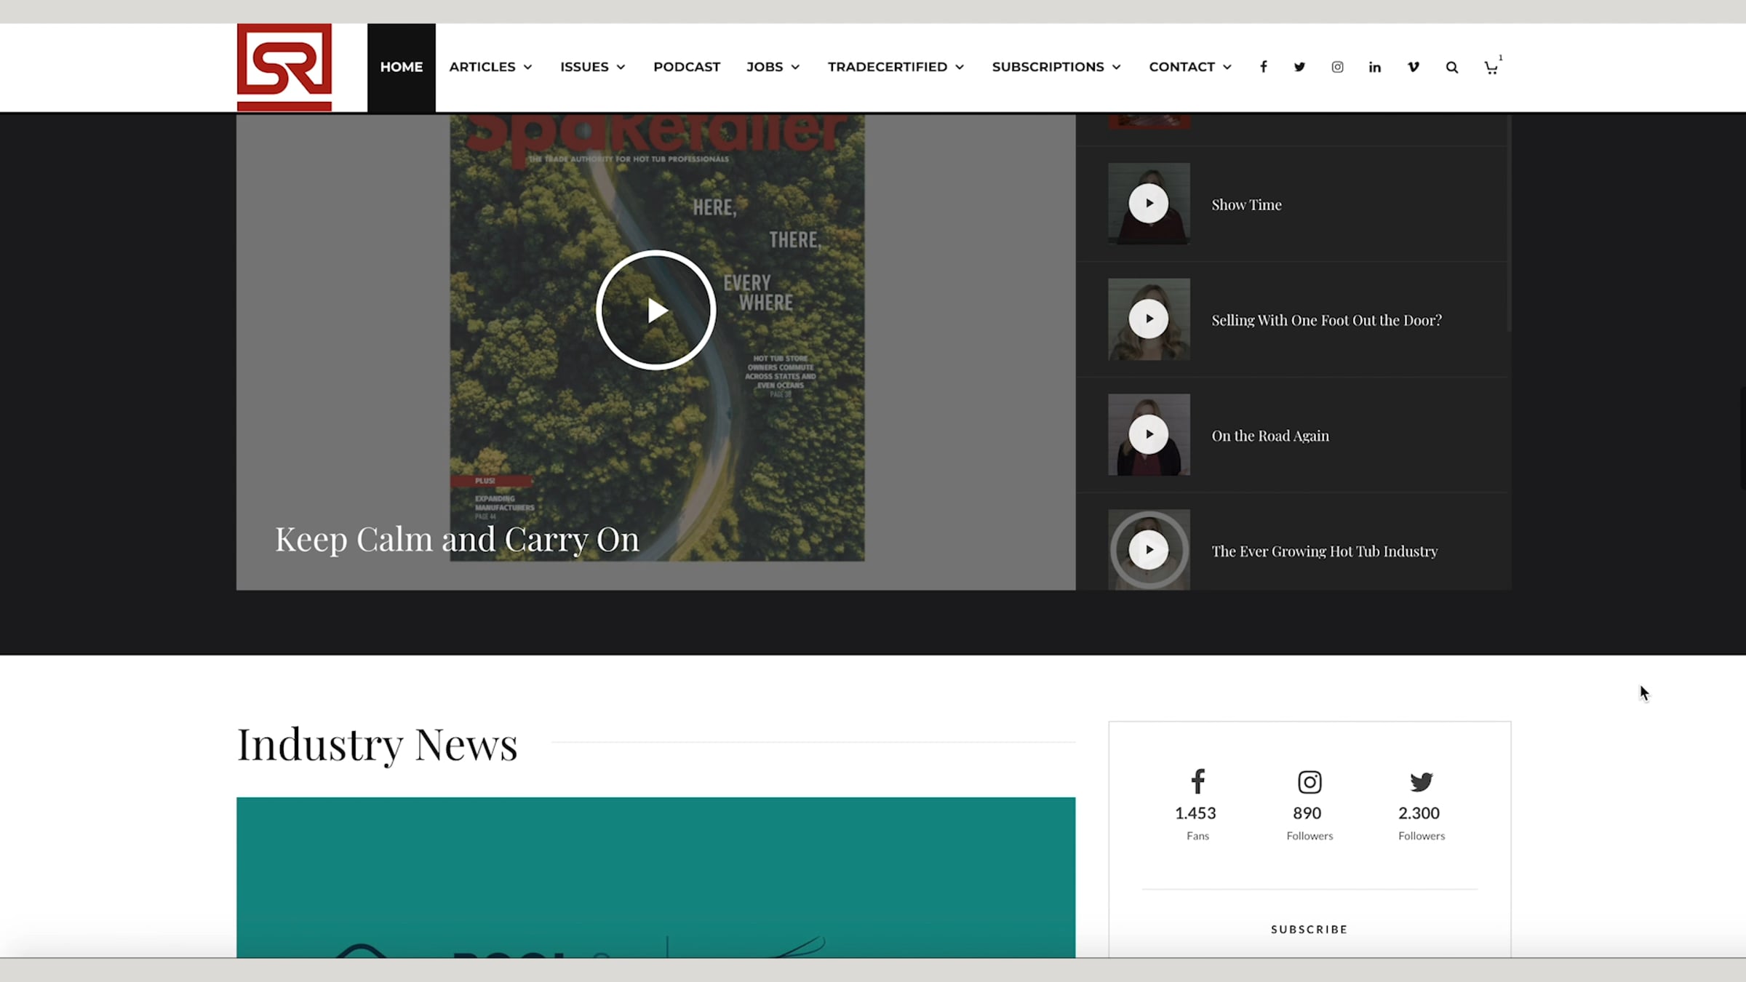Select the Home menu item
Viewport: 1746px width, 982px height.
401,67
